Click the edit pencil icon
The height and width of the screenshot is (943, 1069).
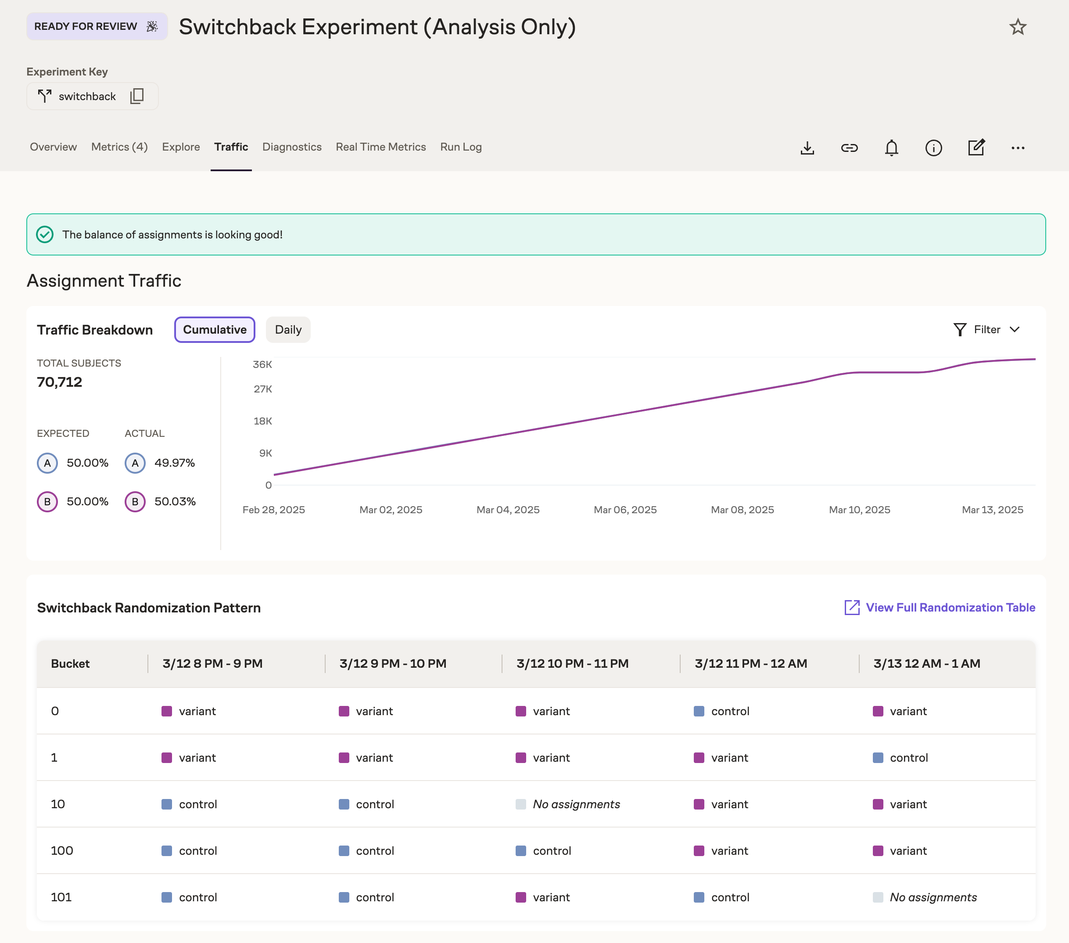point(976,148)
